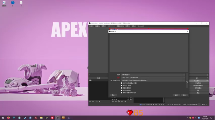Viewport: 215px width, 120px height.
Task: Click the 工作室模式 studio mode button
Action: click(x=198, y=88)
